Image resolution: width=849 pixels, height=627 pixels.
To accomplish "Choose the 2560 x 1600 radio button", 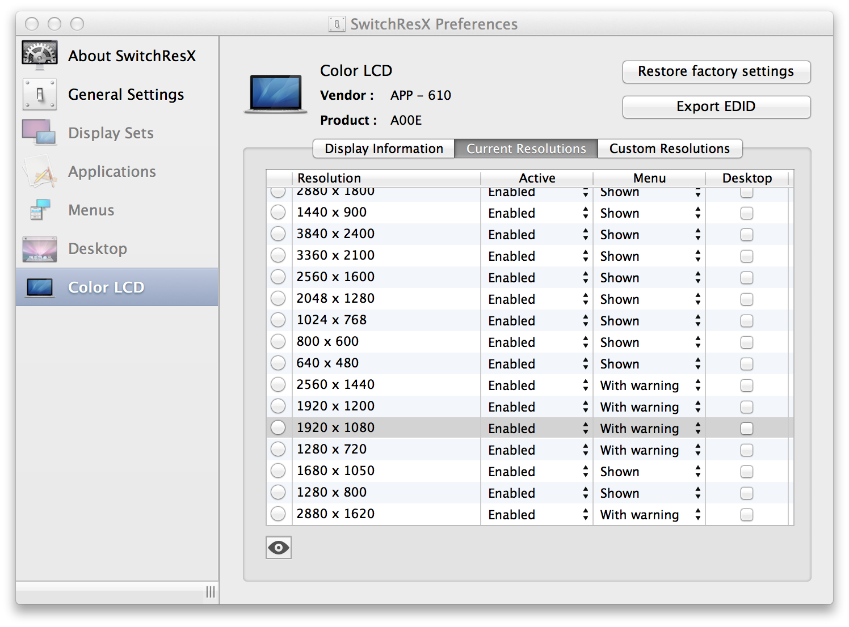I will tap(278, 277).
